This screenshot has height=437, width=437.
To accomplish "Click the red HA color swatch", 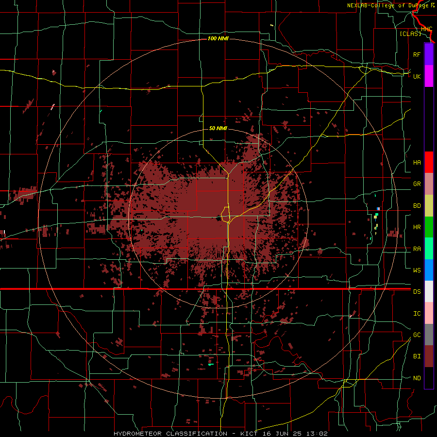I will pos(429,162).
